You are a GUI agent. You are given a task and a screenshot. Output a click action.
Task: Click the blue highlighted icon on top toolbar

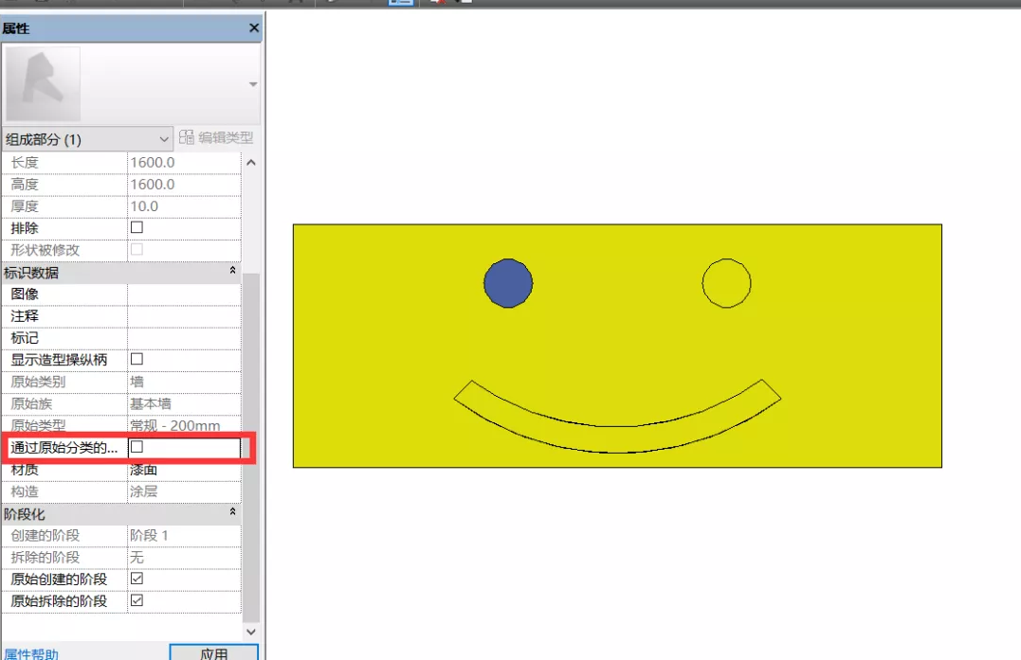tap(401, 3)
